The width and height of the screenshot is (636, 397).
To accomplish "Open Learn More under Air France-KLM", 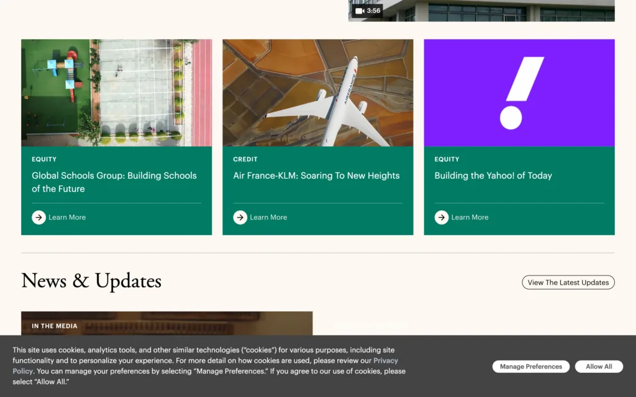I will [x=268, y=218].
